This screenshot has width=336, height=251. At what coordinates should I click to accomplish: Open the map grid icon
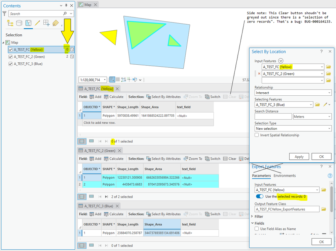tap(118, 80)
